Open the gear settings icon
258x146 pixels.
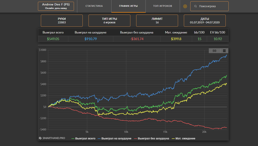tap(185, 6)
